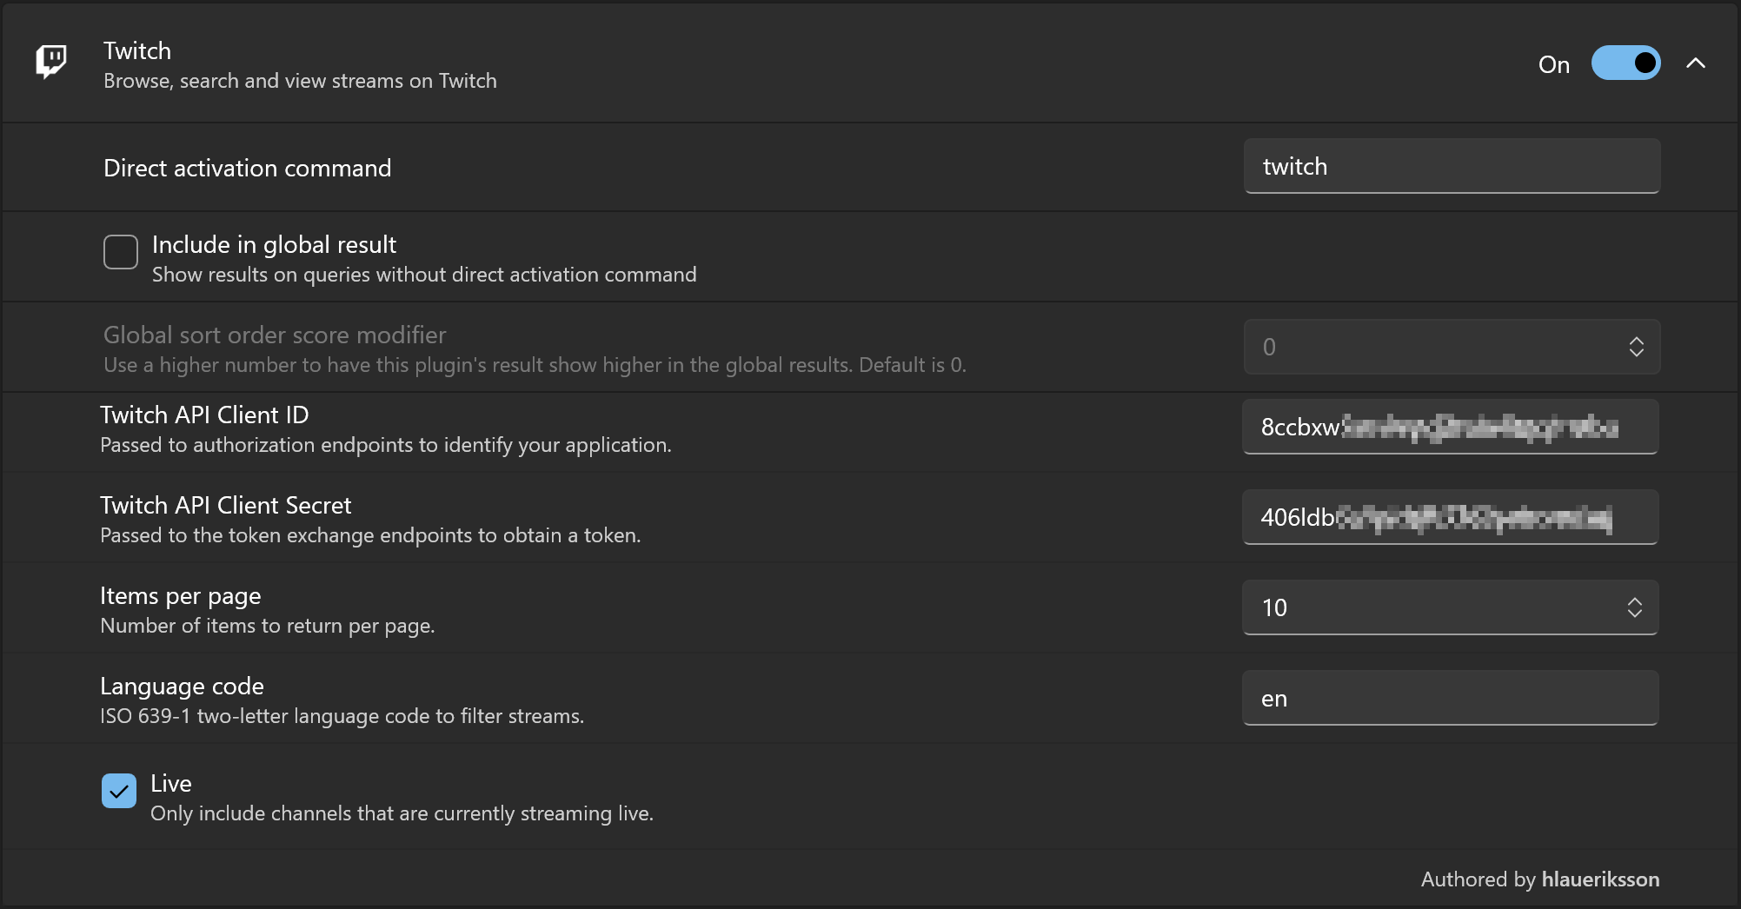Click the Twitch API Client ID field
This screenshot has width=1741, height=909.
1450,427
